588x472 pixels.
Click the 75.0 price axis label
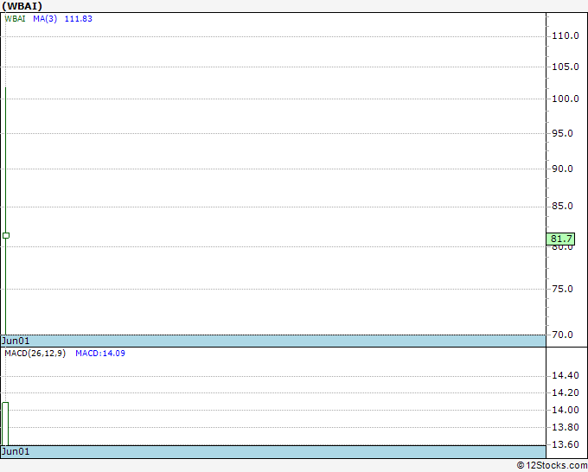(562, 289)
